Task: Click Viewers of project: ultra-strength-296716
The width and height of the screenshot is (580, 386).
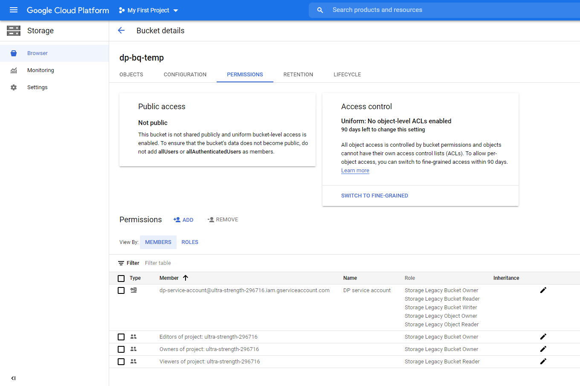Action: [210, 362]
